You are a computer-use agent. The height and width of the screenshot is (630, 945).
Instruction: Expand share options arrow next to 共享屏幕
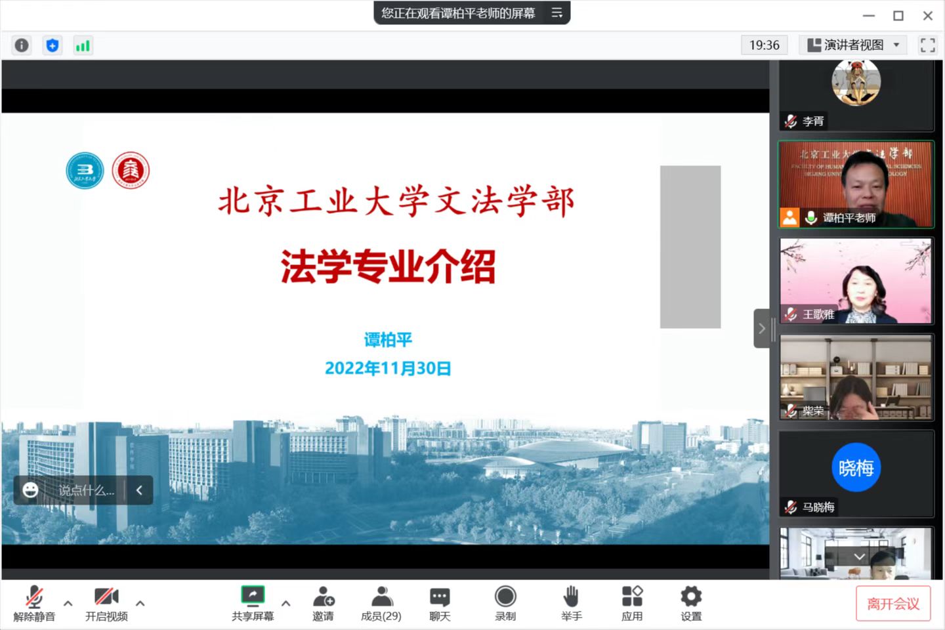tap(285, 602)
